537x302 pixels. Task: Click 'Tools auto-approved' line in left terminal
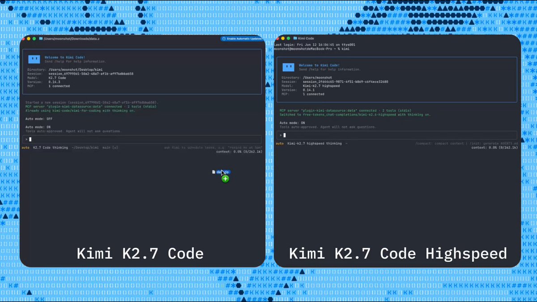click(x=73, y=131)
